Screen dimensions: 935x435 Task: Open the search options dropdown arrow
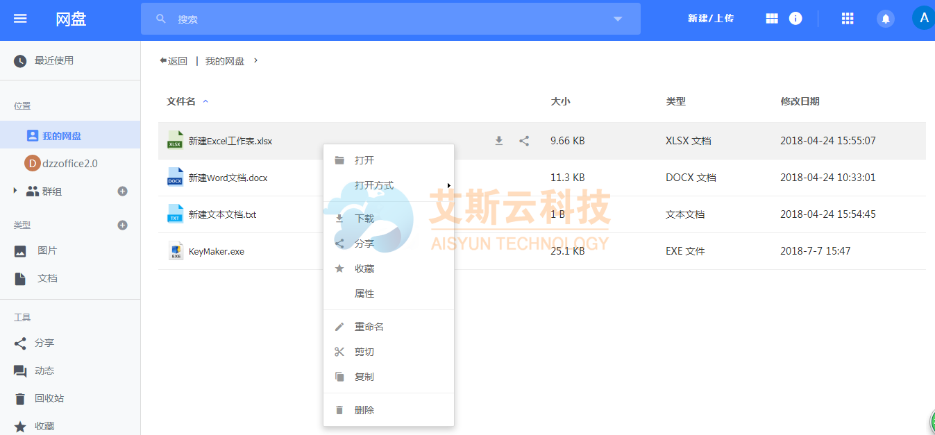point(618,19)
